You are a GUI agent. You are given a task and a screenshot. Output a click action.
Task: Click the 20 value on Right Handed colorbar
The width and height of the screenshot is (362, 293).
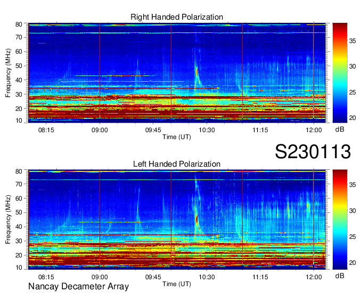point(352,118)
